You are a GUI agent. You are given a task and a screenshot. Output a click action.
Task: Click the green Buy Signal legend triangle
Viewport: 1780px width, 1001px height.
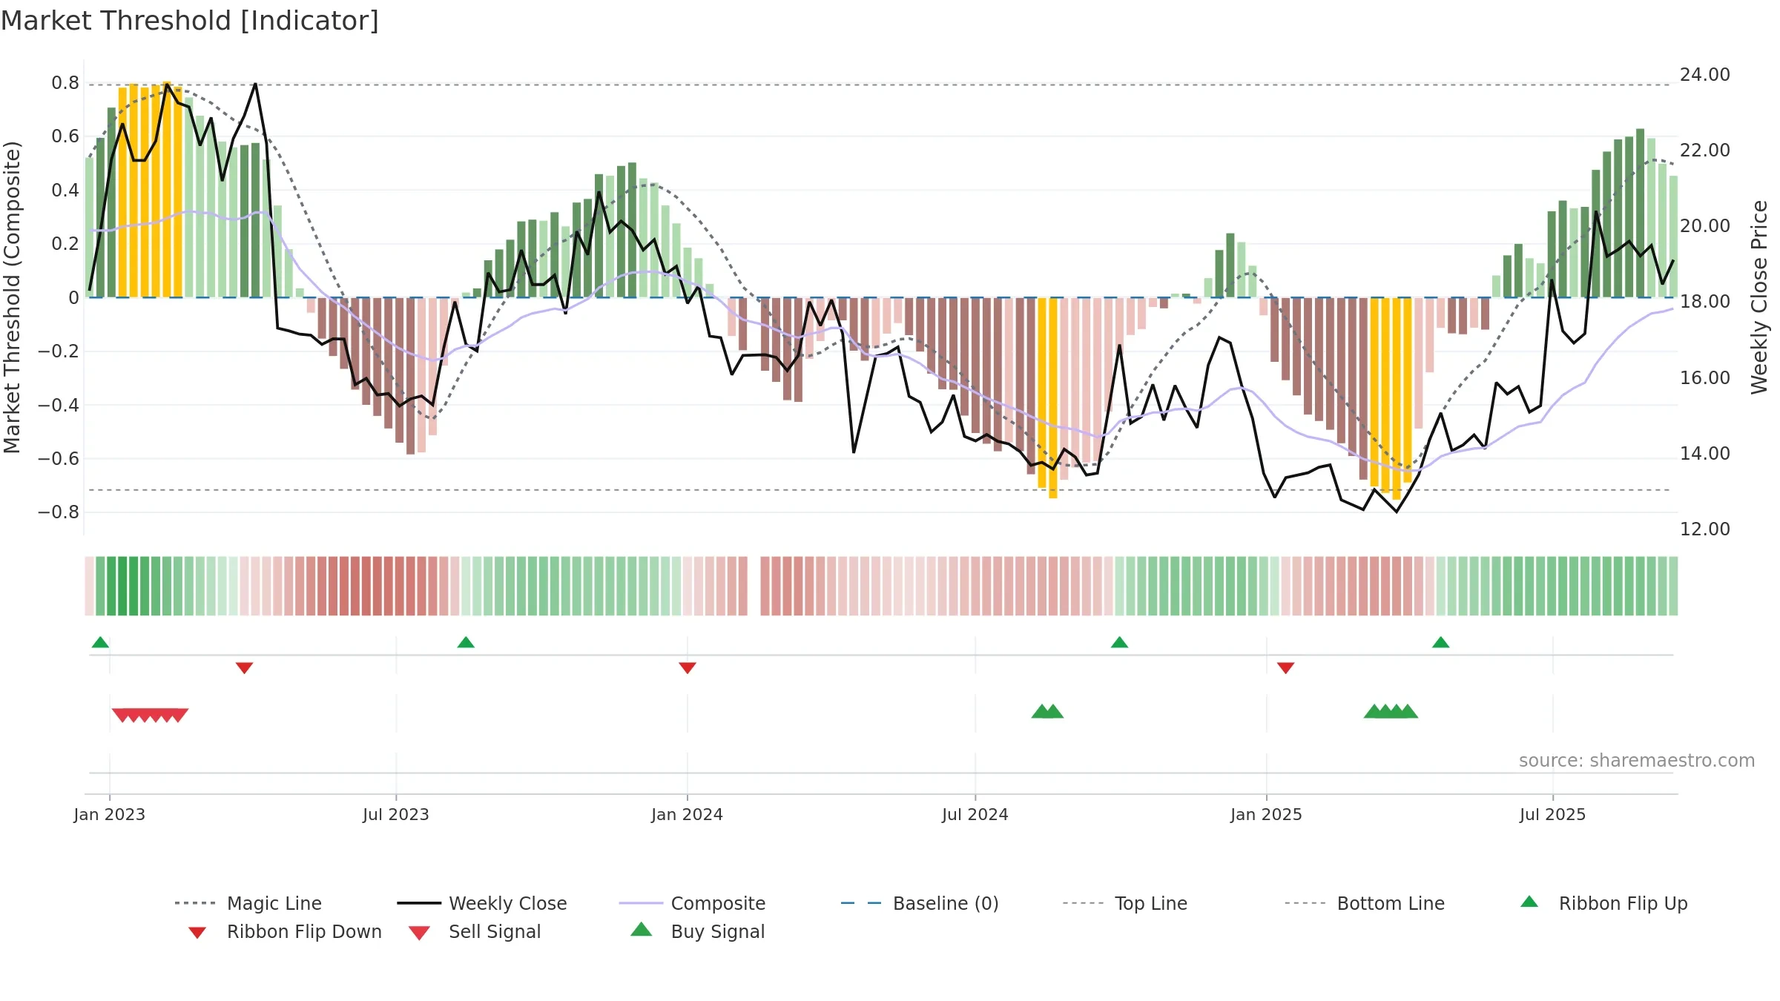642,929
